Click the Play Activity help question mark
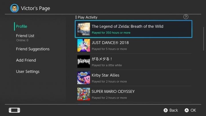206x116 pixels. click(x=186, y=17)
